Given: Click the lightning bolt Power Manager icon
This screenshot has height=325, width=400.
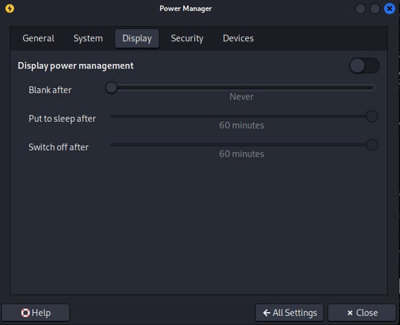Looking at the screenshot, I should 9,9.
